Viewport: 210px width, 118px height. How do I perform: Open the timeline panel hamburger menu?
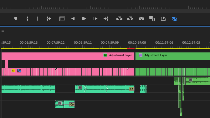point(3,31)
